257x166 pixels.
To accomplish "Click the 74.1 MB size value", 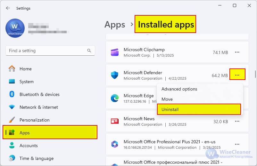I will [220, 52].
